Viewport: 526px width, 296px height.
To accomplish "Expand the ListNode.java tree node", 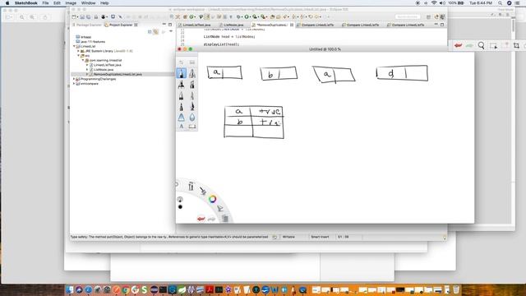I will [x=87, y=69].
